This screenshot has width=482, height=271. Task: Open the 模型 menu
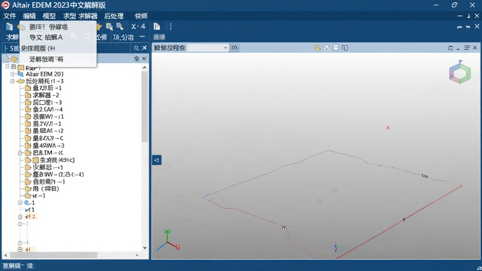point(49,16)
